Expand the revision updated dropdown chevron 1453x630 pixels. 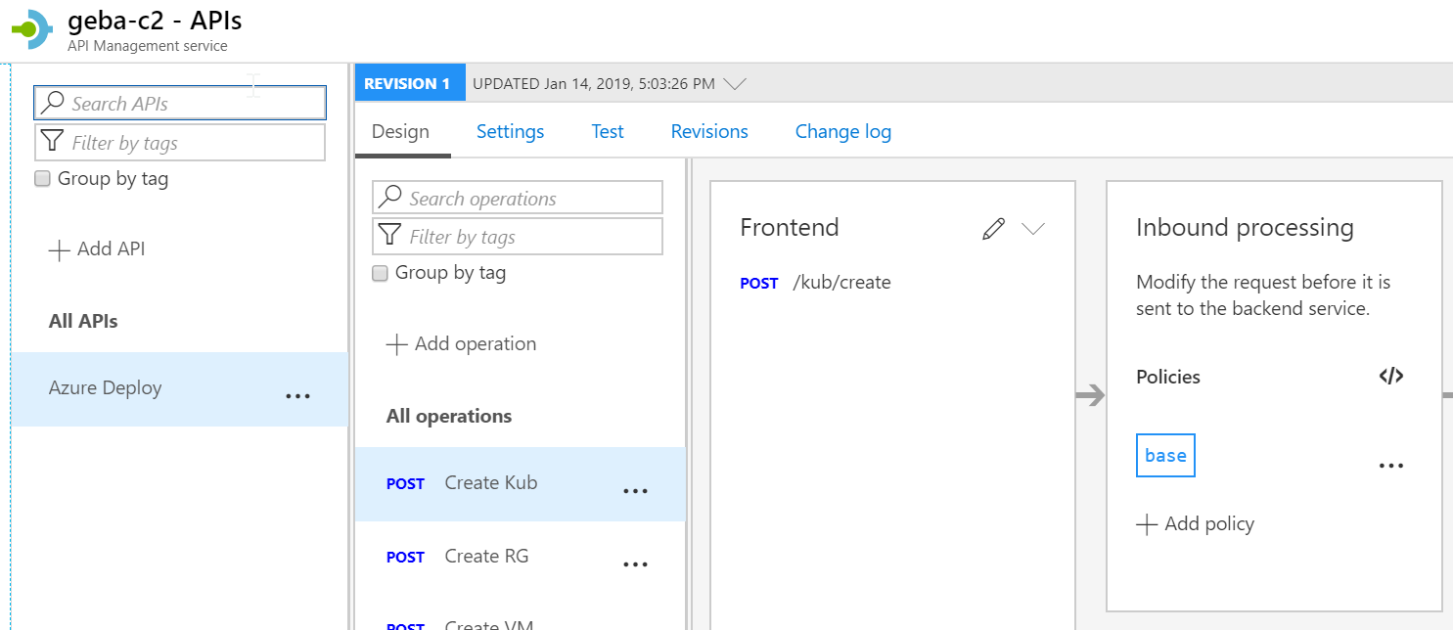coord(735,84)
